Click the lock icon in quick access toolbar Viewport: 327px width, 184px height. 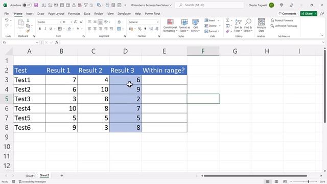click(74, 5)
